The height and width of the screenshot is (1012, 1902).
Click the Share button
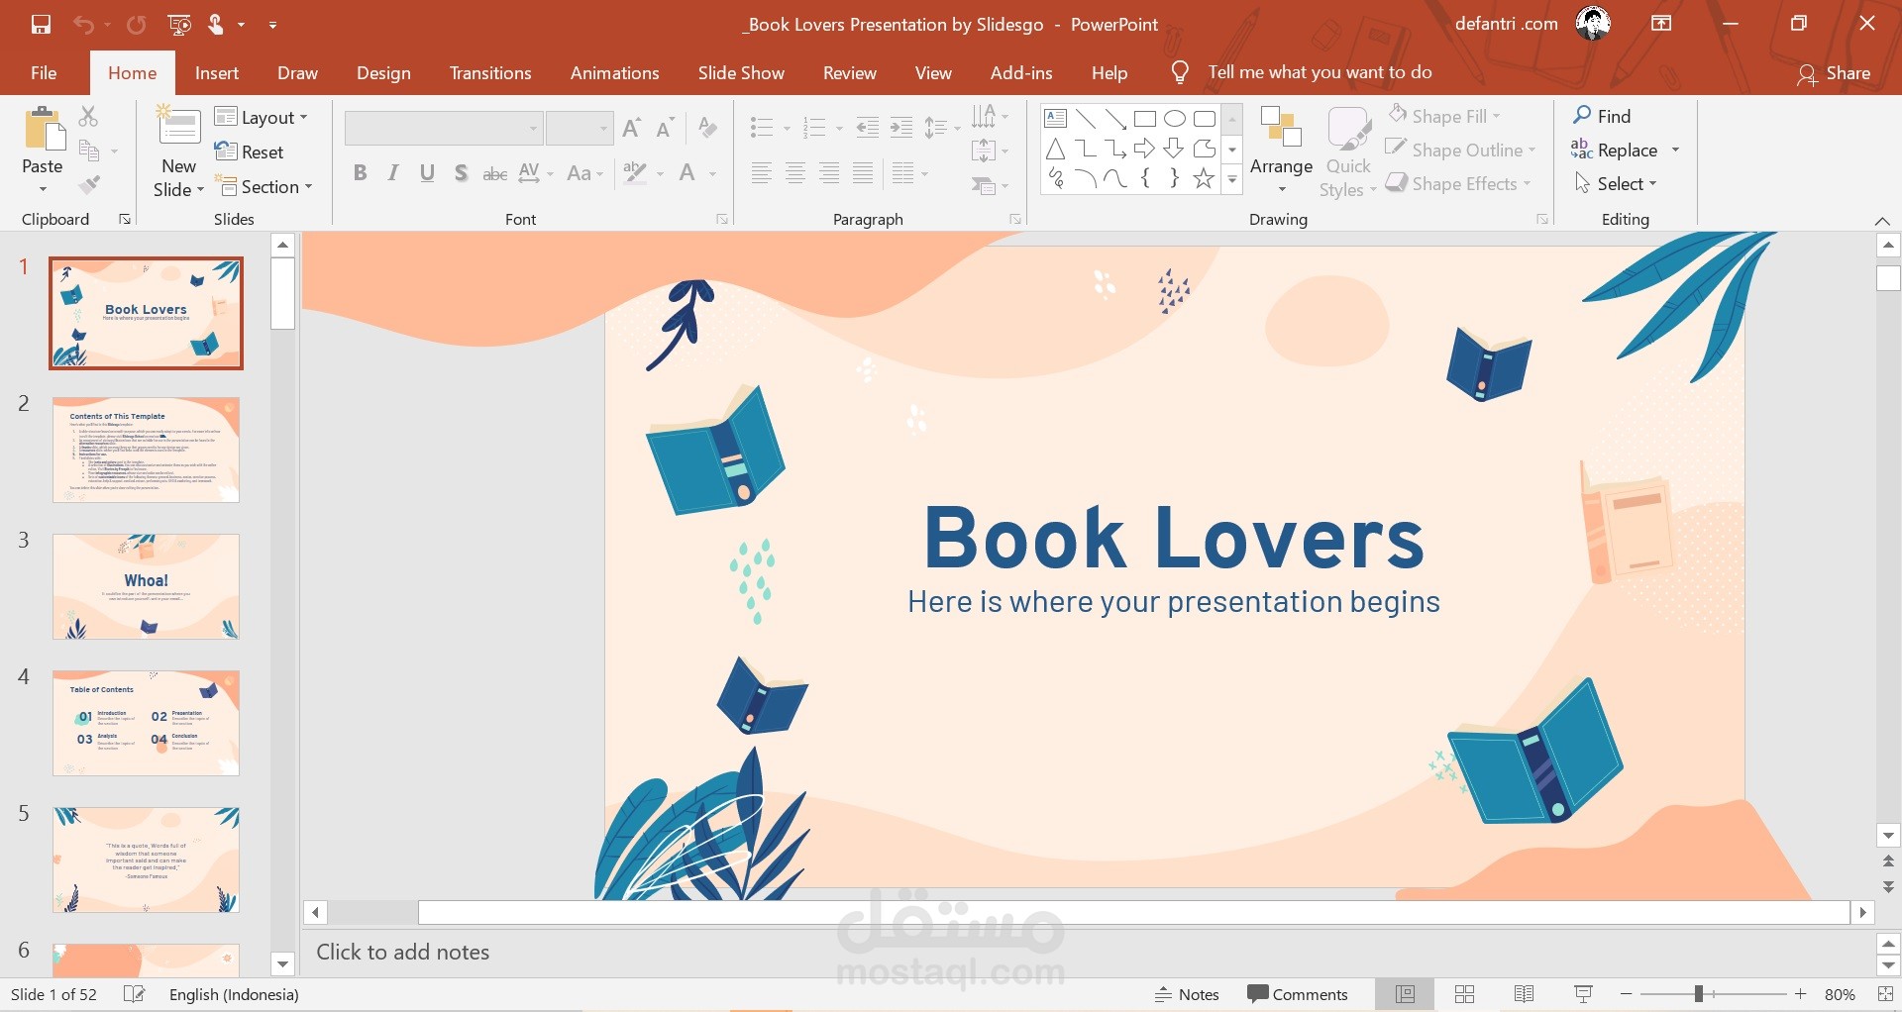coord(1834,73)
